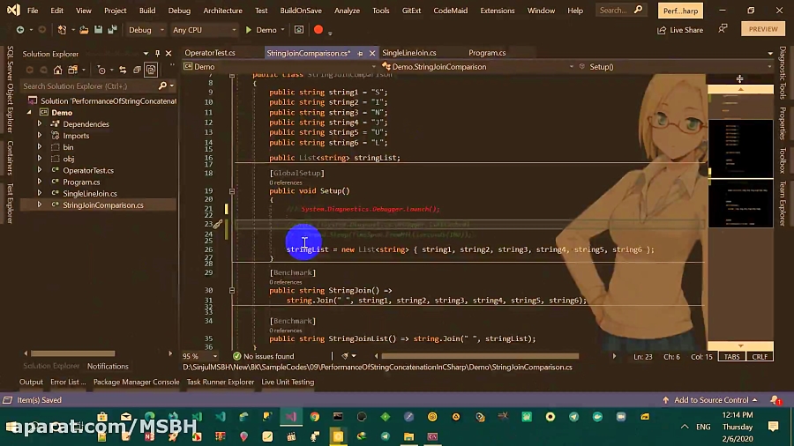The image size is (794, 446).
Task: Close the Solution Explorer panel
Action: tap(169, 53)
